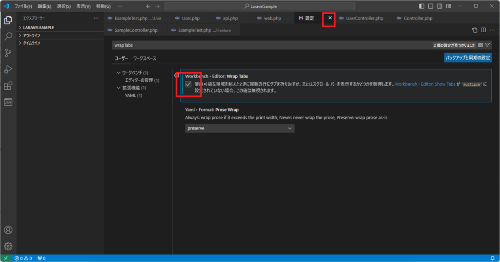The image size is (500, 262).
Task: Toggle the Wrap Tabs checkbox
Action: [188, 84]
